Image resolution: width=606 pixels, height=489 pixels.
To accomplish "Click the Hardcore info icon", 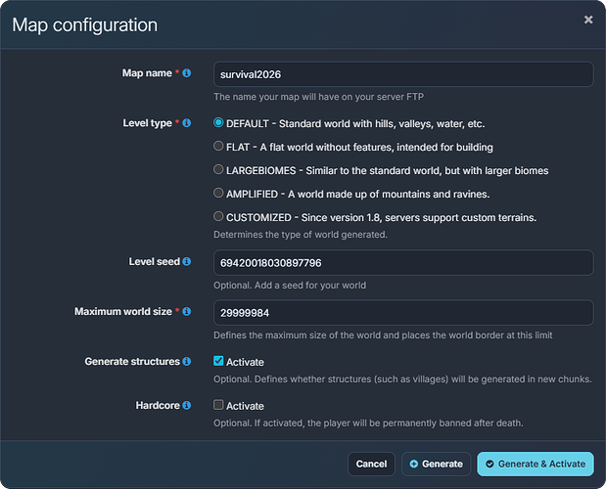I will (187, 405).
